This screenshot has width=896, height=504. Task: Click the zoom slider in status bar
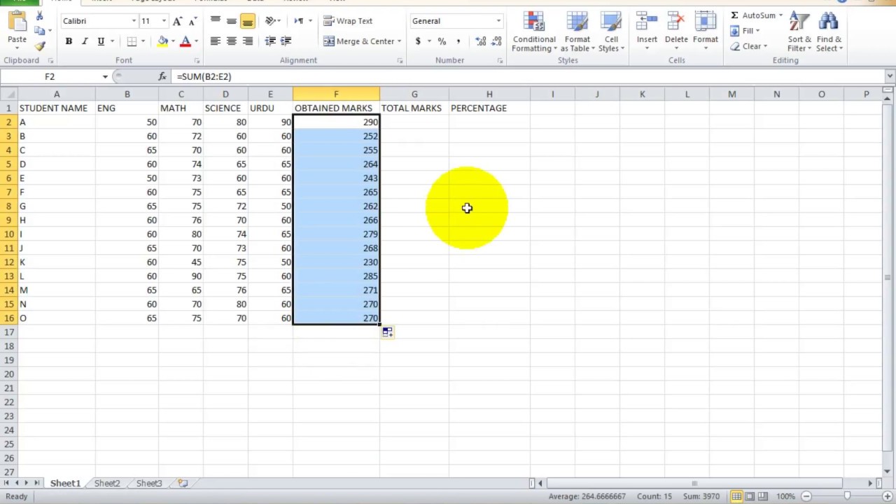click(x=847, y=496)
